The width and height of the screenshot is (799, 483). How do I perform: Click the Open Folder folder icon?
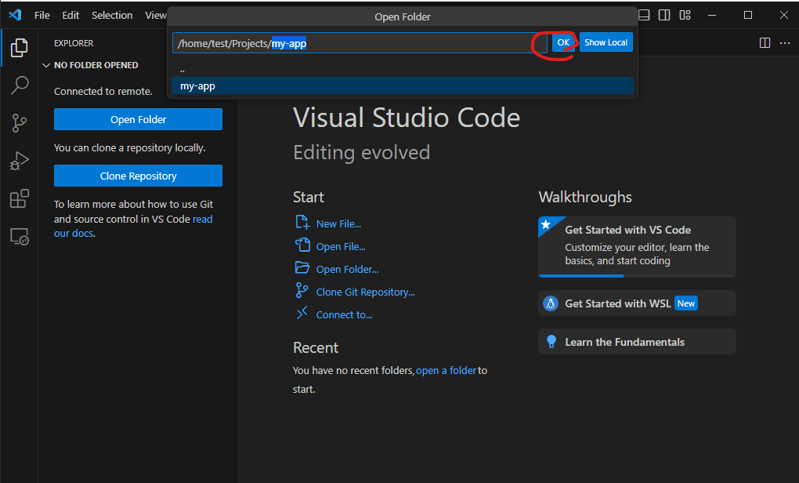302,267
